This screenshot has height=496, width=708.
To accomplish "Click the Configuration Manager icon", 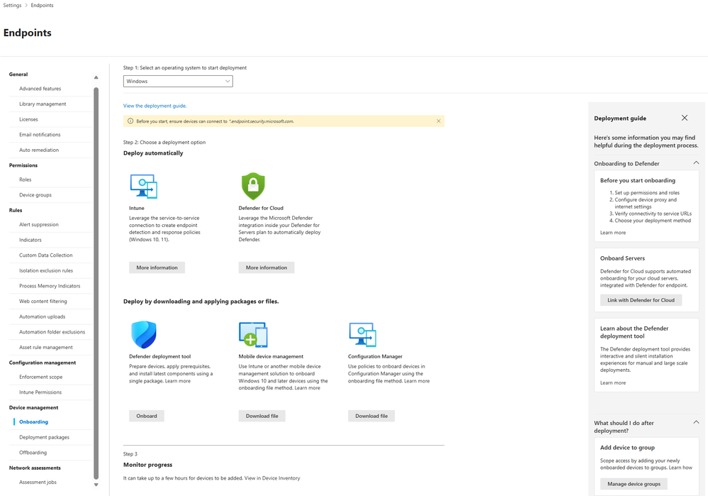I will (362, 334).
